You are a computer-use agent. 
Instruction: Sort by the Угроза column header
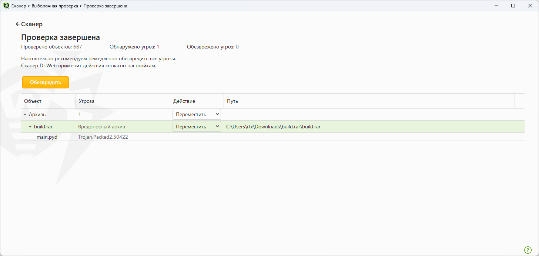(x=123, y=101)
